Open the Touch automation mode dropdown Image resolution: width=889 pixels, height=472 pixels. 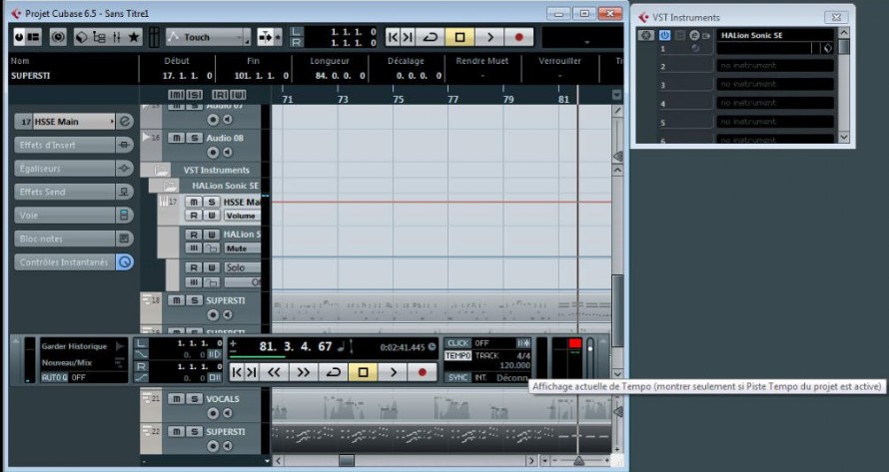[208, 37]
